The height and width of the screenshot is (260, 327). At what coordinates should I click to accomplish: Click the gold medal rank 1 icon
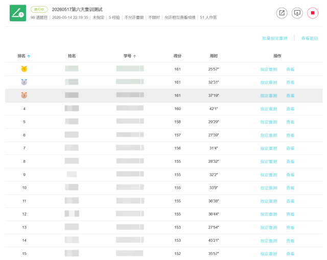(24, 69)
